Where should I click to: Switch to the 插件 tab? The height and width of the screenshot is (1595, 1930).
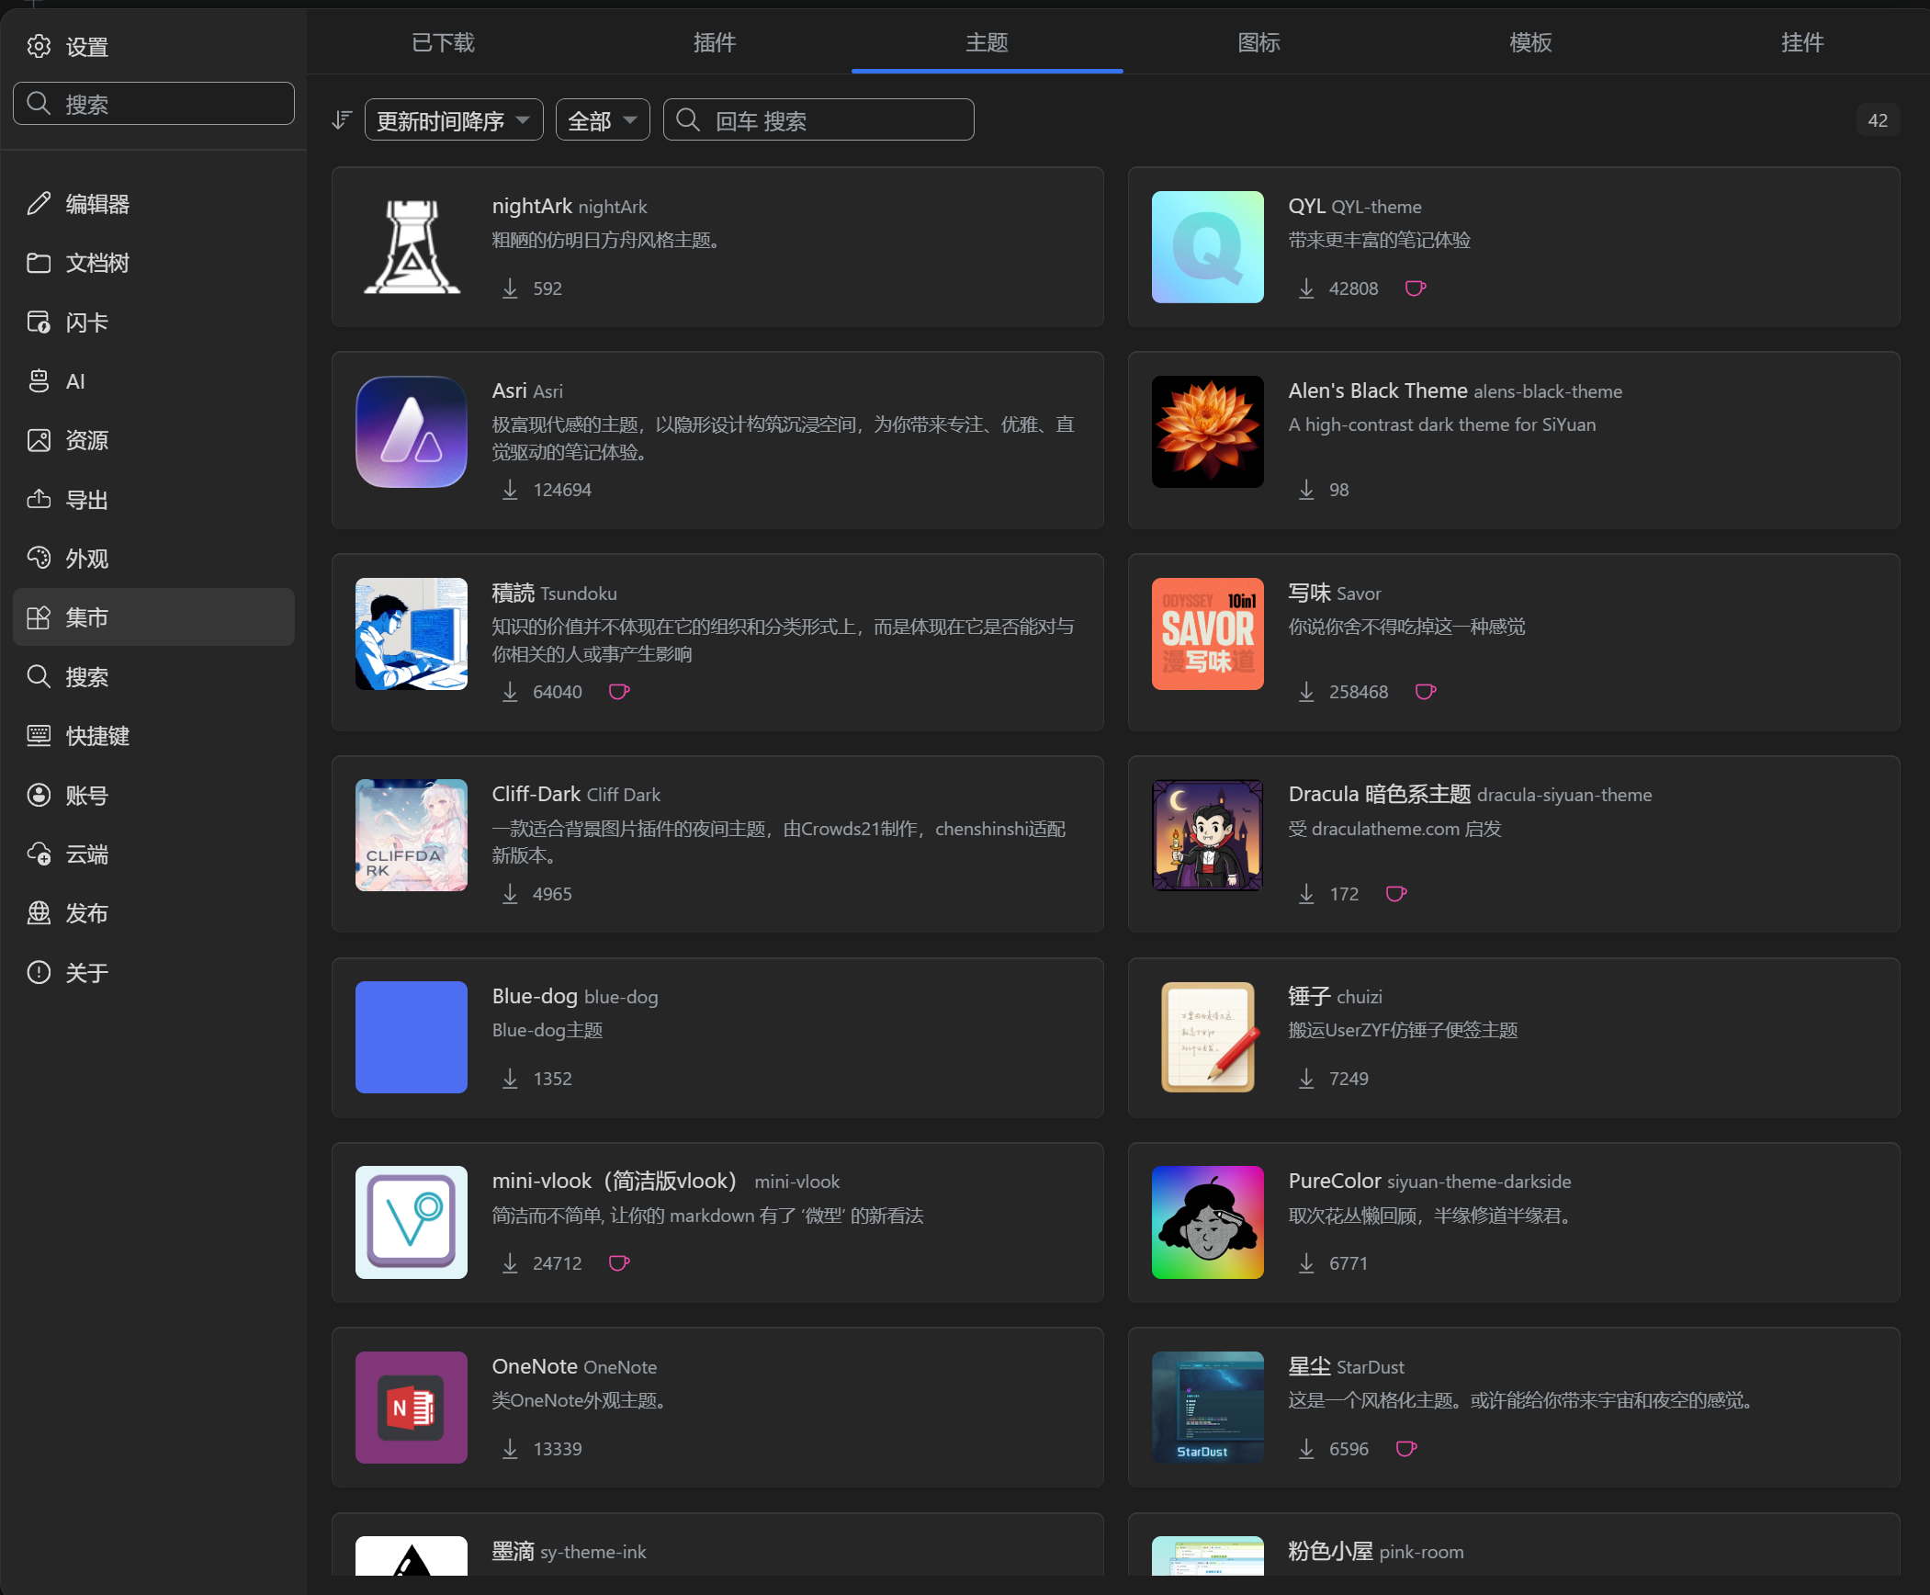tap(715, 42)
